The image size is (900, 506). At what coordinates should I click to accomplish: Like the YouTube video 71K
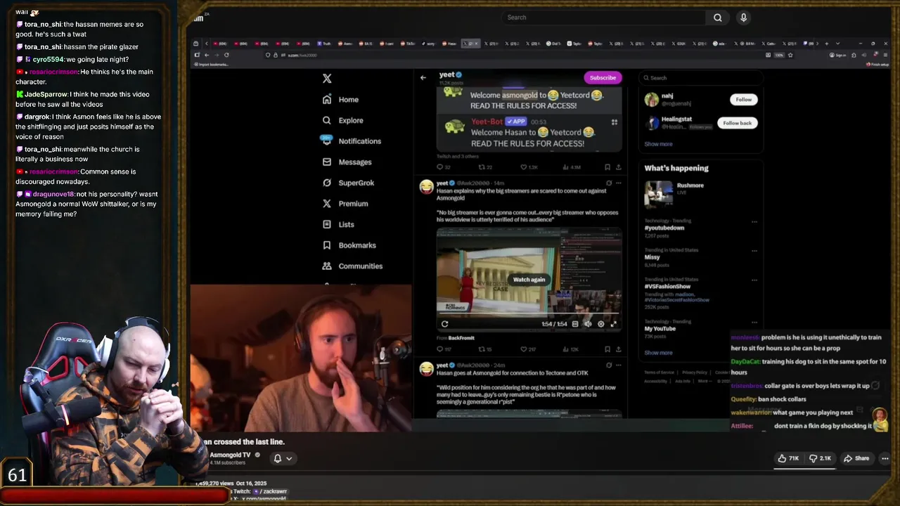pos(788,458)
